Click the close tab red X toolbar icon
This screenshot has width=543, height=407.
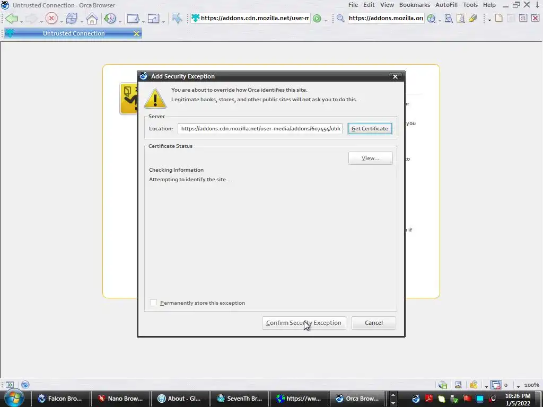pyautogui.click(x=535, y=18)
